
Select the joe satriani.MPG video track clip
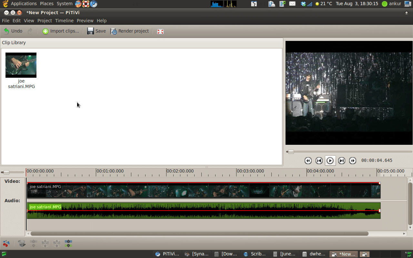204,190
